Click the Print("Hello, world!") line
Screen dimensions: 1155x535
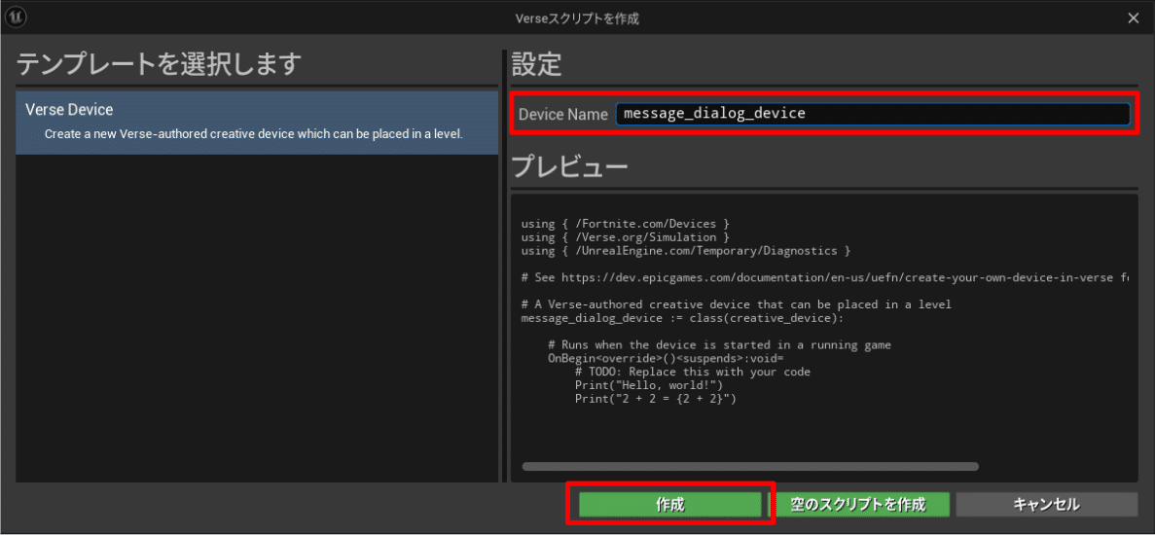coord(649,385)
